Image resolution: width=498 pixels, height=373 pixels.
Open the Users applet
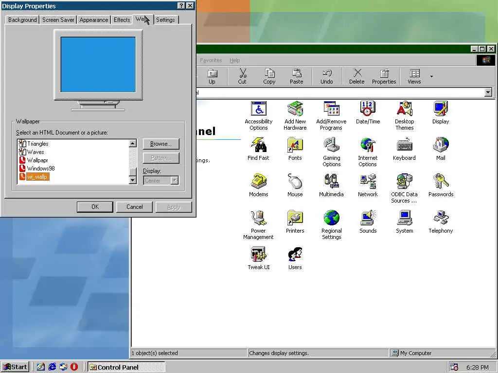(x=295, y=258)
